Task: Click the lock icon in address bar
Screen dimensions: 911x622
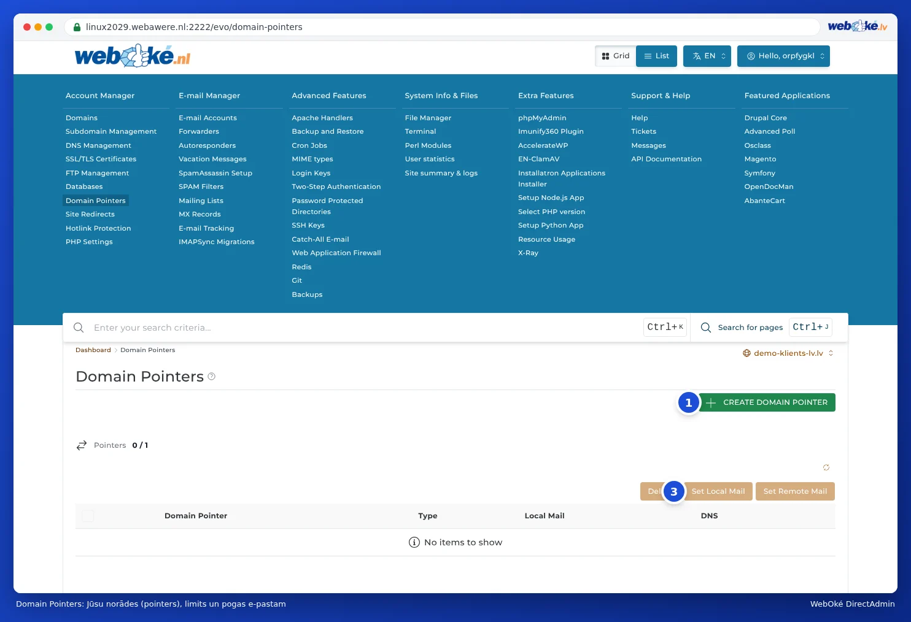Action: [x=77, y=27]
